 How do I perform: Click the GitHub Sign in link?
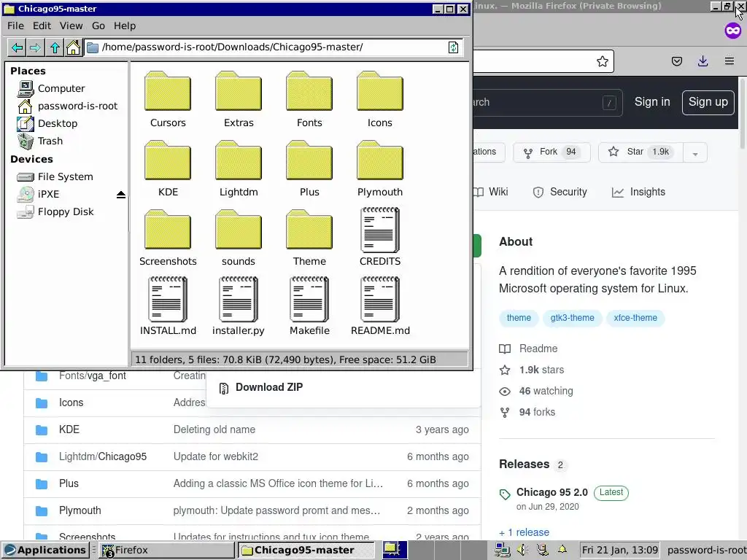[x=651, y=102]
